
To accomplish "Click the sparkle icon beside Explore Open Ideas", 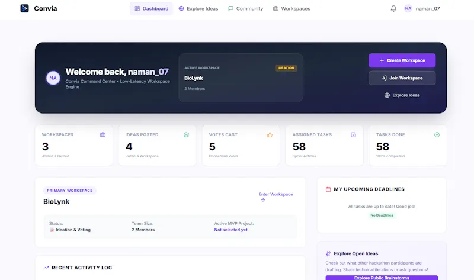I will tap(328, 253).
